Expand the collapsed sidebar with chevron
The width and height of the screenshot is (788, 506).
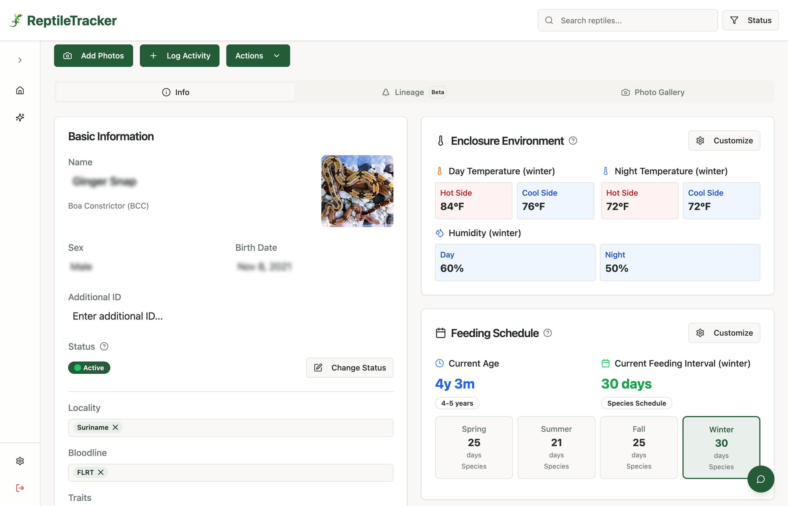[x=20, y=60]
